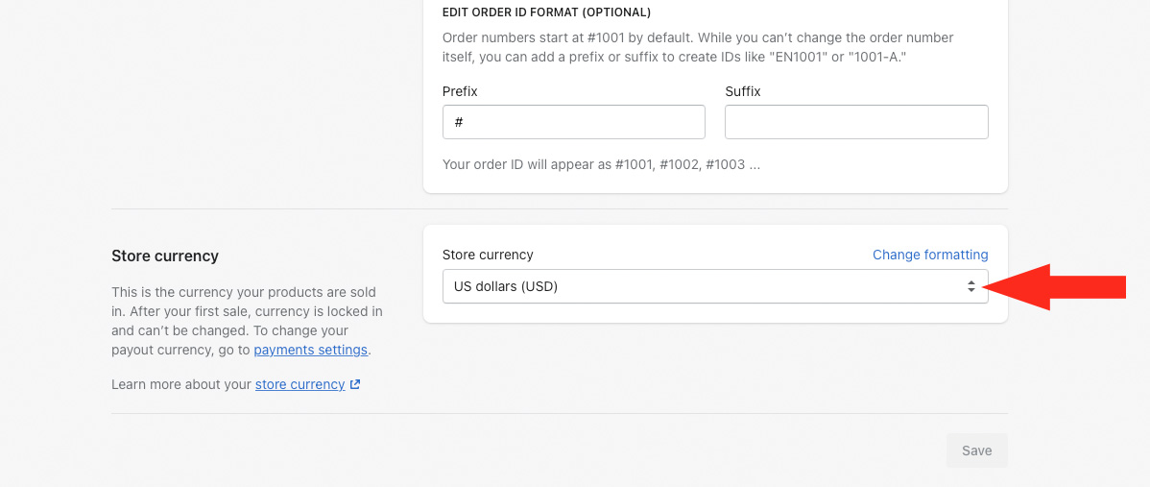
Task: Click the 'Learn more about your' text
Action: (181, 384)
